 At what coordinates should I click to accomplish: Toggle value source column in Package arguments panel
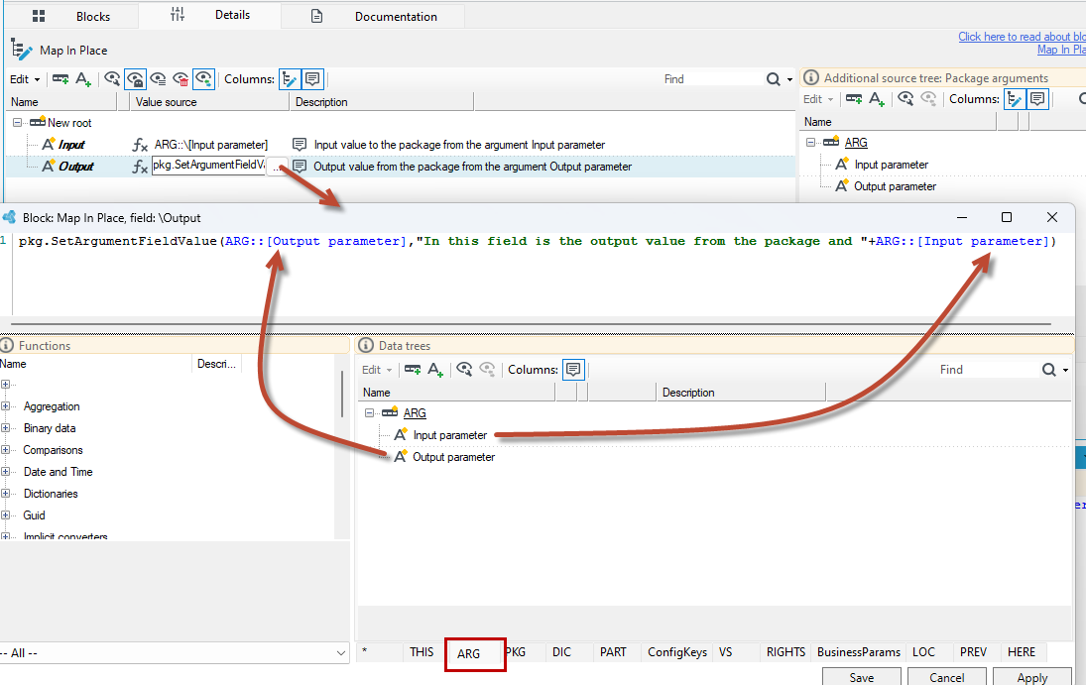point(1015,99)
